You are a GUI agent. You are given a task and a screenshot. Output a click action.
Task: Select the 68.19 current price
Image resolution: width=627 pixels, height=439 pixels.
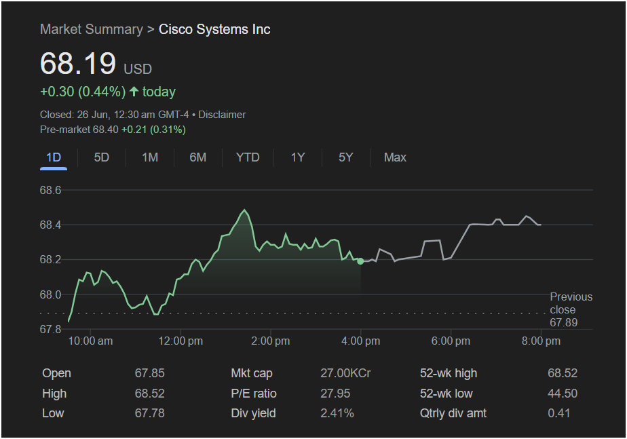pos(78,64)
